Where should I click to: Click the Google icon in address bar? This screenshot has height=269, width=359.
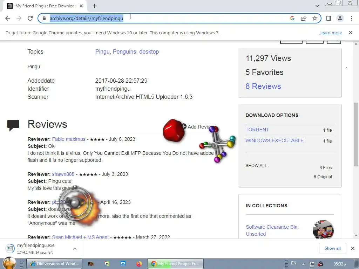292,18
